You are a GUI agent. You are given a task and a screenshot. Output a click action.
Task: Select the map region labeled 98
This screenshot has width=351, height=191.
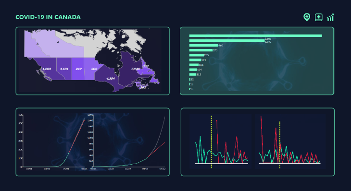pyautogui.click(x=138, y=84)
